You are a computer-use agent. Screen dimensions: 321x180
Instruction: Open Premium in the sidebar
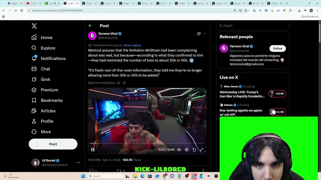[45, 90]
